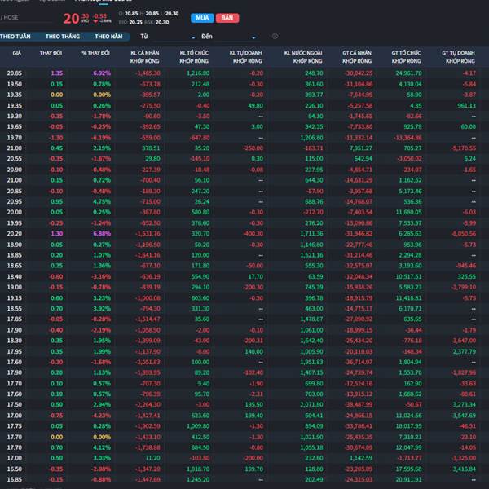Click the -5,170.55 proprietary value cell
Image resolution: width=489 pixels, height=489 pixels.
click(x=463, y=148)
